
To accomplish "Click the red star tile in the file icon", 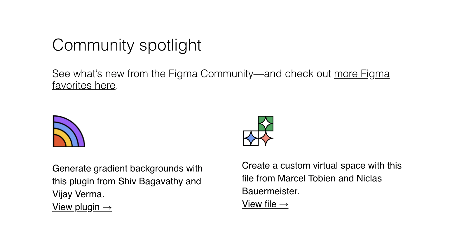I will point(266,138).
